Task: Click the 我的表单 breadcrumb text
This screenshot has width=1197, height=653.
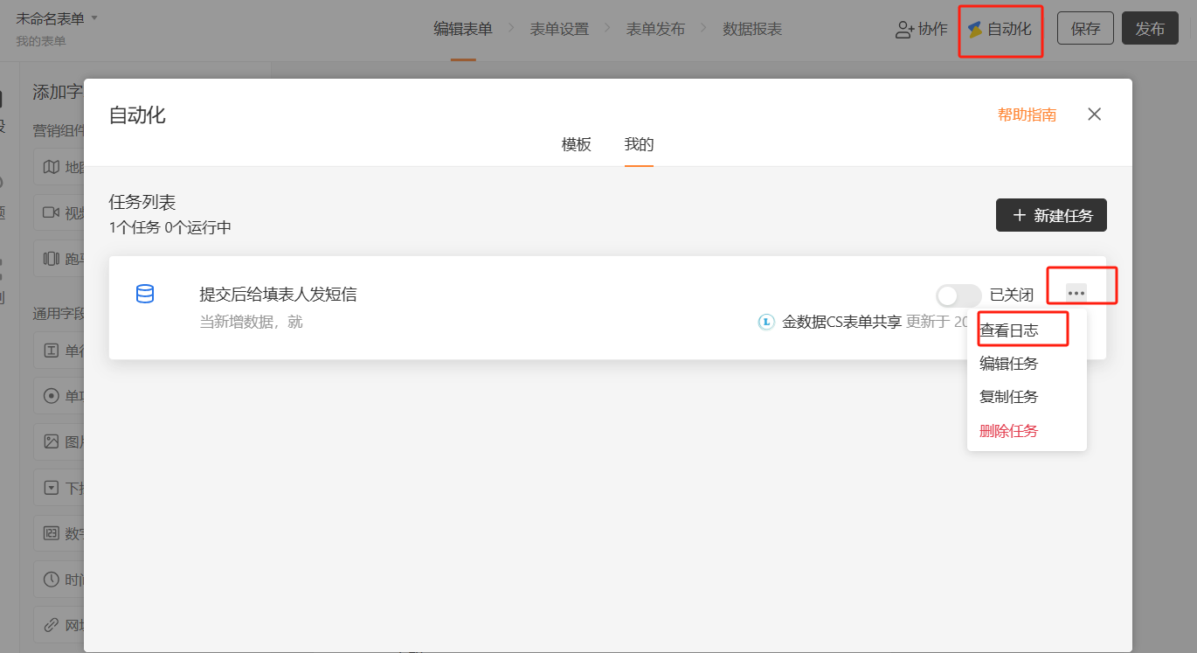Action: 41,41
